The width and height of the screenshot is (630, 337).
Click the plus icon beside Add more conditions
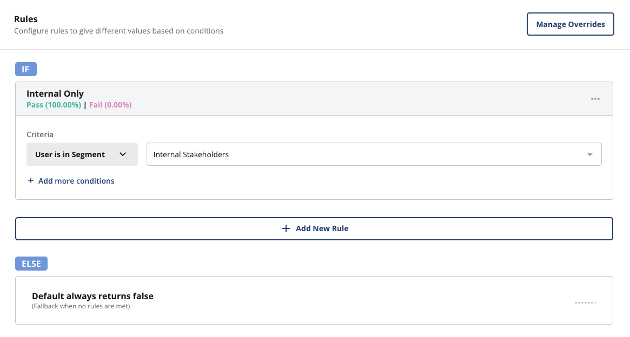pyautogui.click(x=31, y=180)
